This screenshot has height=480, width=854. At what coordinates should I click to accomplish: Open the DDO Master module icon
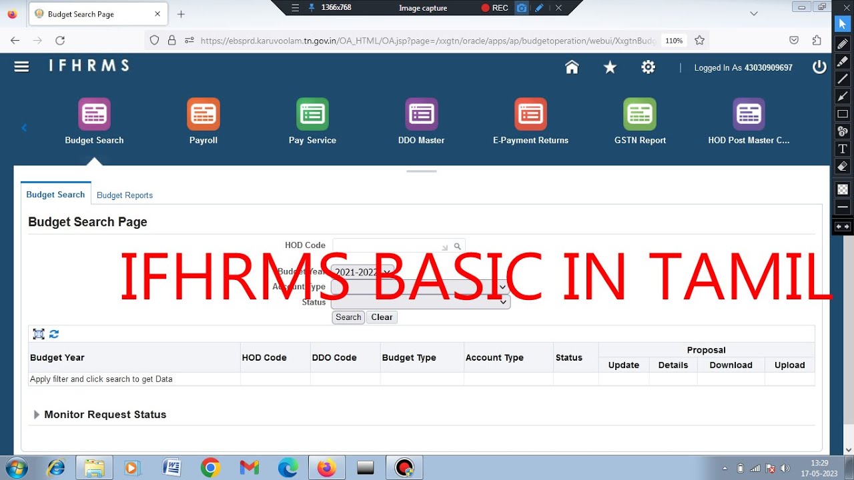point(422,114)
